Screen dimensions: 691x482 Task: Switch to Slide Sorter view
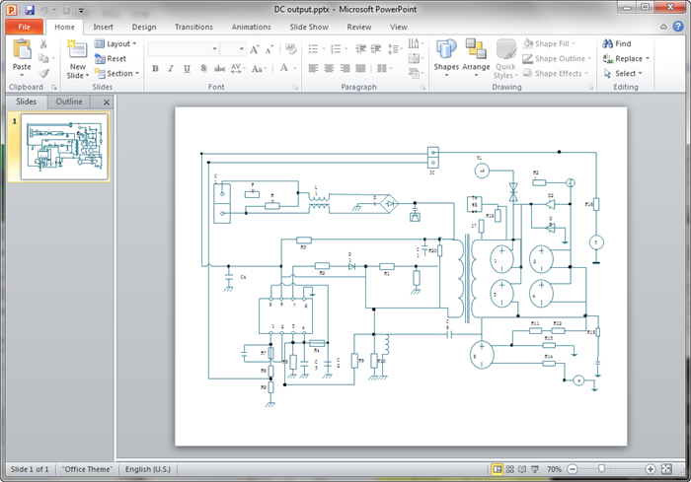pos(511,469)
